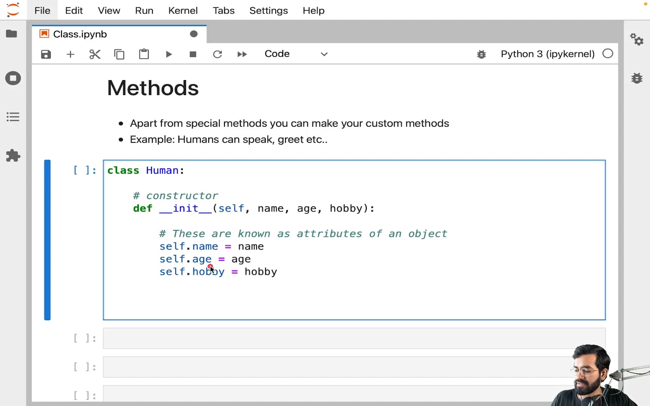This screenshot has height=406, width=650.
Task: Paste cell from the clipboard
Action: [x=144, y=54]
